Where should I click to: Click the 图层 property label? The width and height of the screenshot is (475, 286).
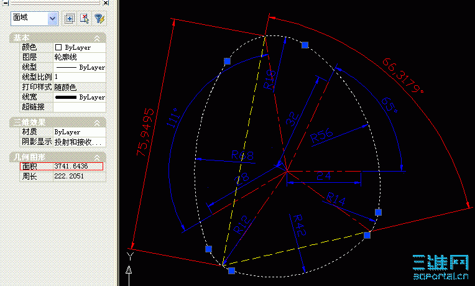[x=29, y=57]
